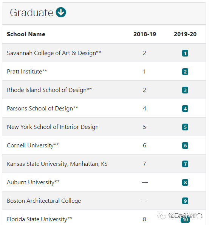Select Cornell University school name

pos(33,145)
